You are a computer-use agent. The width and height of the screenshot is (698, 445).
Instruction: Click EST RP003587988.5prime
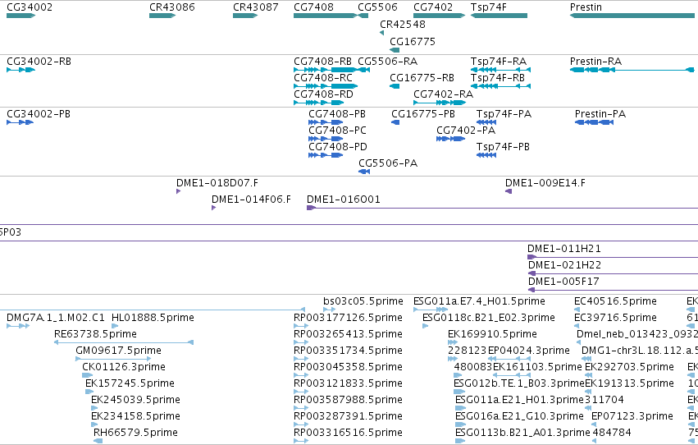[x=301, y=408]
